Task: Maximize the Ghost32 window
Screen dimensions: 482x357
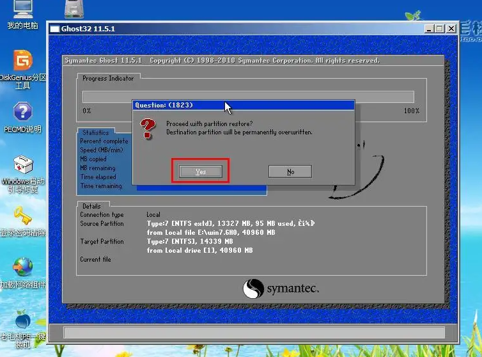Action: tap(440, 29)
